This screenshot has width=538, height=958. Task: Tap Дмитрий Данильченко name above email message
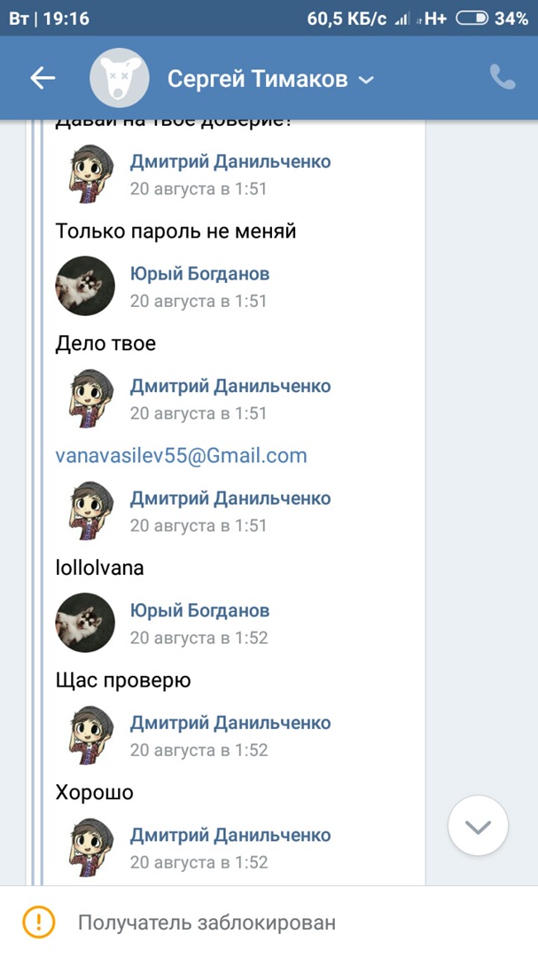pos(230,386)
